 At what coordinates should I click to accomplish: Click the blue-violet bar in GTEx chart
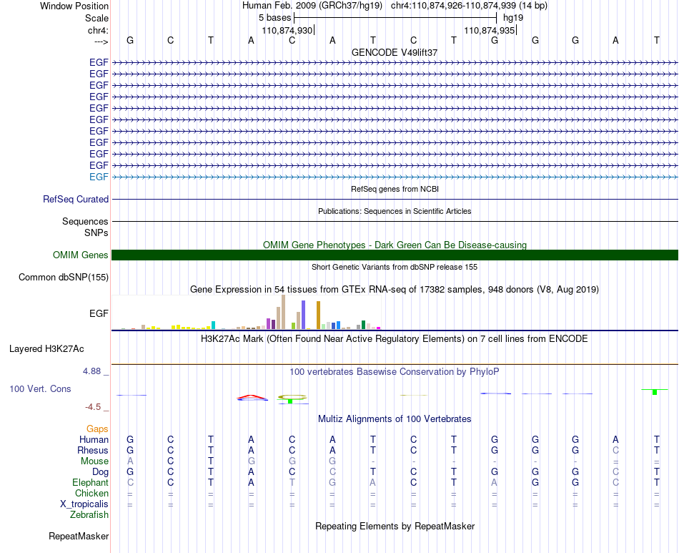click(304, 315)
